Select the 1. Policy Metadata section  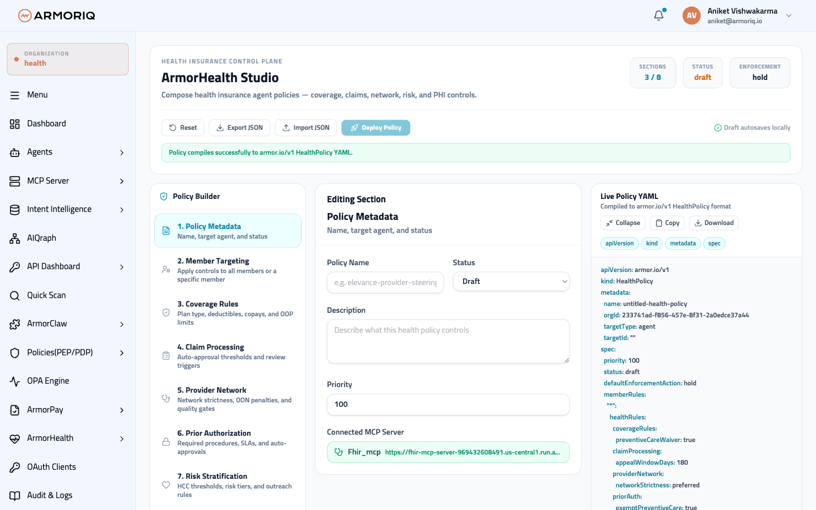coord(228,231)
